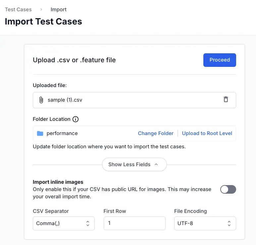Select the Import breadcrumb item

click(x=59, y=10)
